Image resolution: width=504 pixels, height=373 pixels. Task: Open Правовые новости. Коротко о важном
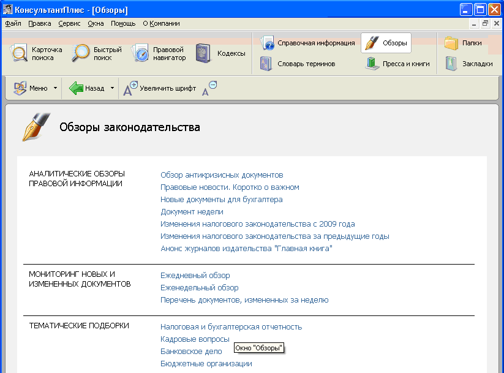click(x=230, y=187)
